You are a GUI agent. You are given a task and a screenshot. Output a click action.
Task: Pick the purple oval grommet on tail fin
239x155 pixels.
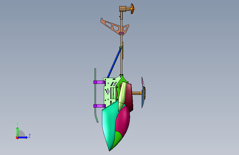(121, 33)
